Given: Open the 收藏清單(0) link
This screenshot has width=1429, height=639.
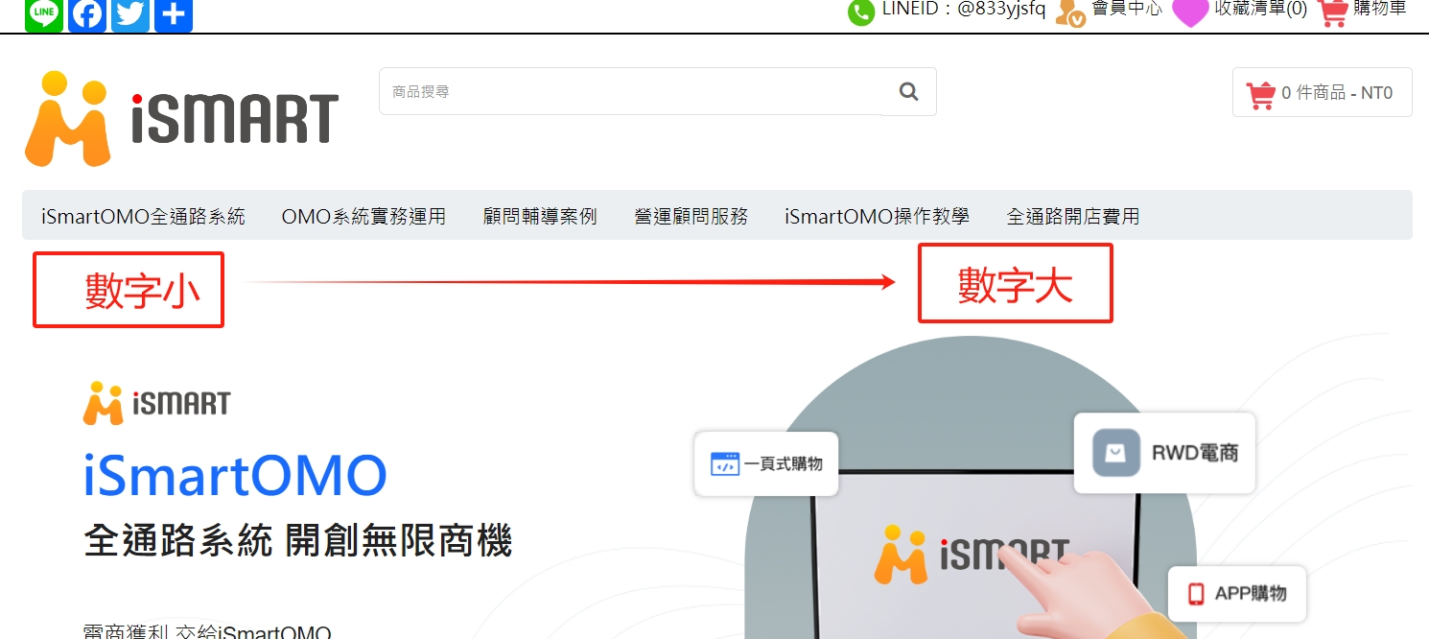Looking at the screenshot, I should pyautogui.click(x=1260, y=9).
